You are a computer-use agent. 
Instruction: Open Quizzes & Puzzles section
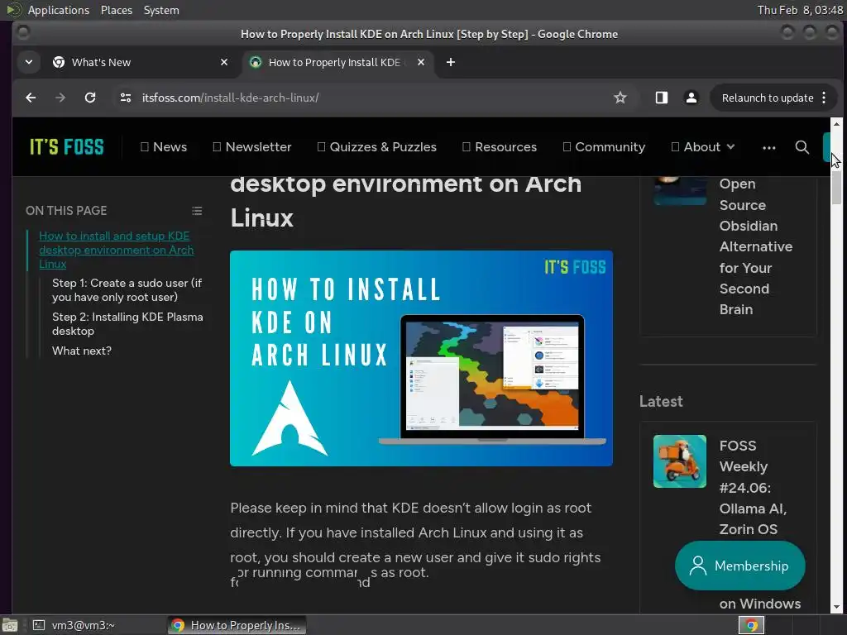point(376,147)
